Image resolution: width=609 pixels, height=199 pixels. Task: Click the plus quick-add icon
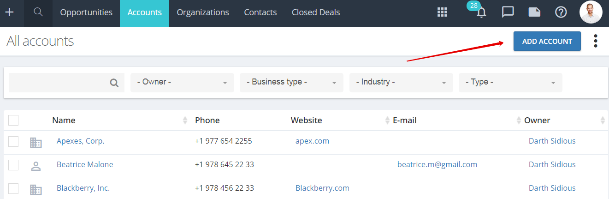pyautogui.click(x=9, y=12)
